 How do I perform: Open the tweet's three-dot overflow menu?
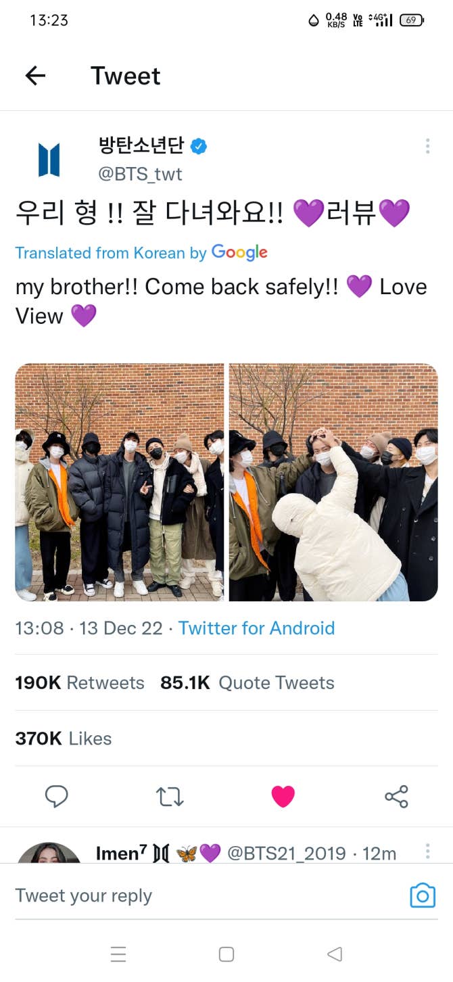(427, 146)
